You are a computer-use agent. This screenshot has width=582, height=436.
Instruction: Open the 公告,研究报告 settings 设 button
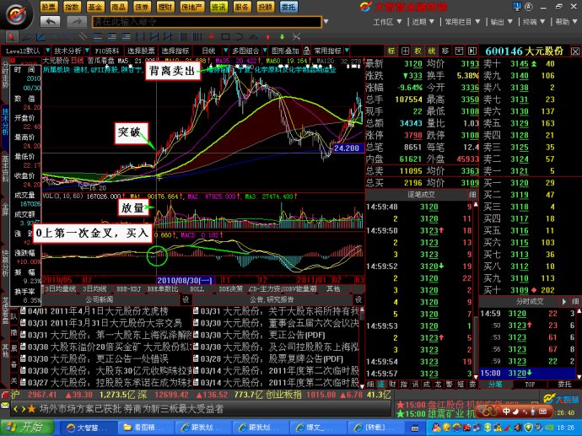point(358,299)
